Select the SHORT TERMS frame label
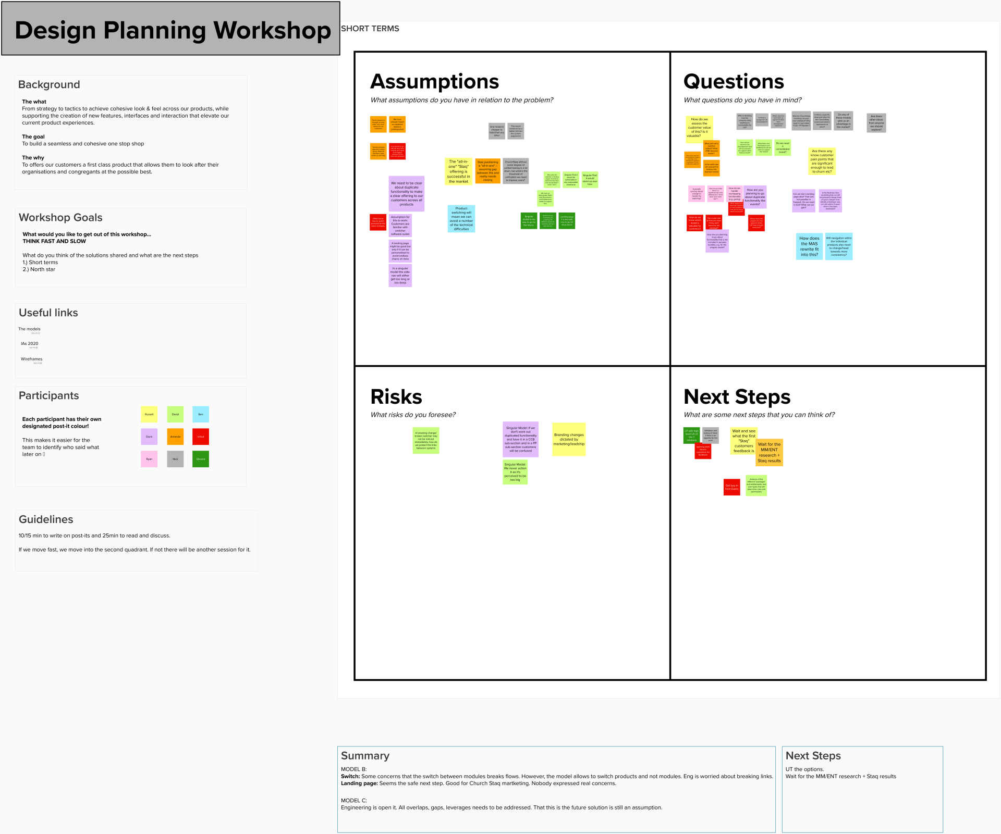 (370, 29)
